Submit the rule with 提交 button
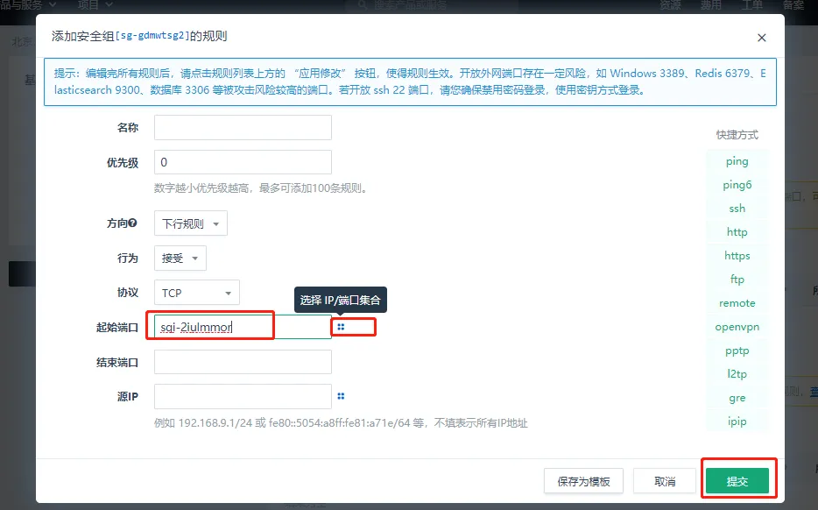This screenshot has width=818, height=510. 738,479
